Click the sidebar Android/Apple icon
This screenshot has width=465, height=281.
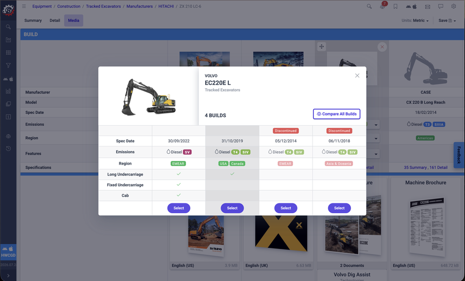pyautogui.click(x=8, y=79)
